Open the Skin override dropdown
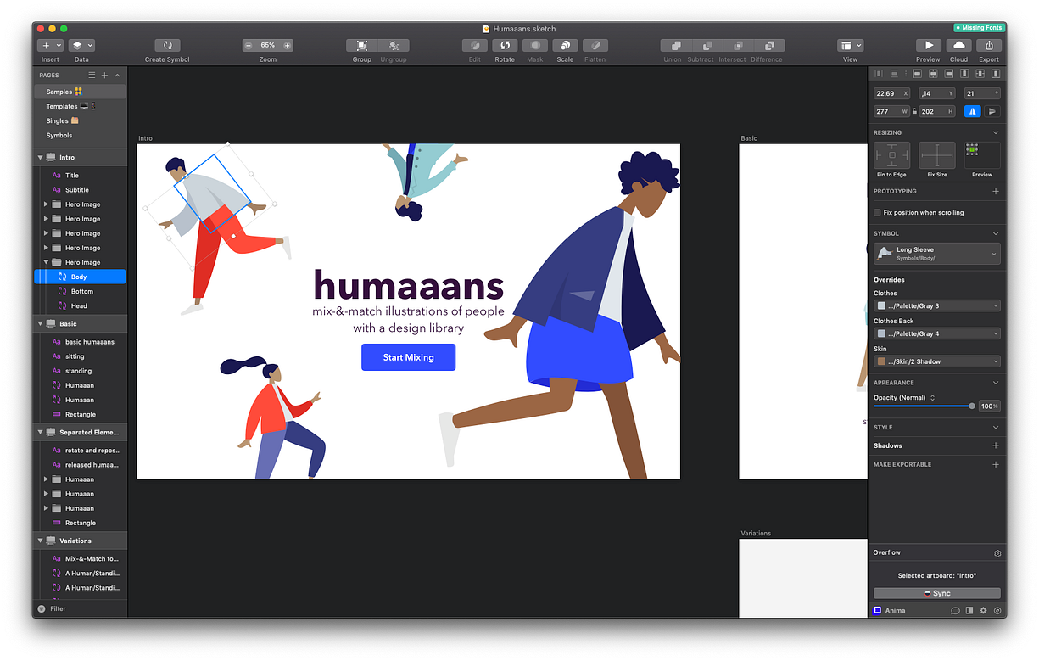Viewport: 1039px width, 661px height. [x=937, y=361]
